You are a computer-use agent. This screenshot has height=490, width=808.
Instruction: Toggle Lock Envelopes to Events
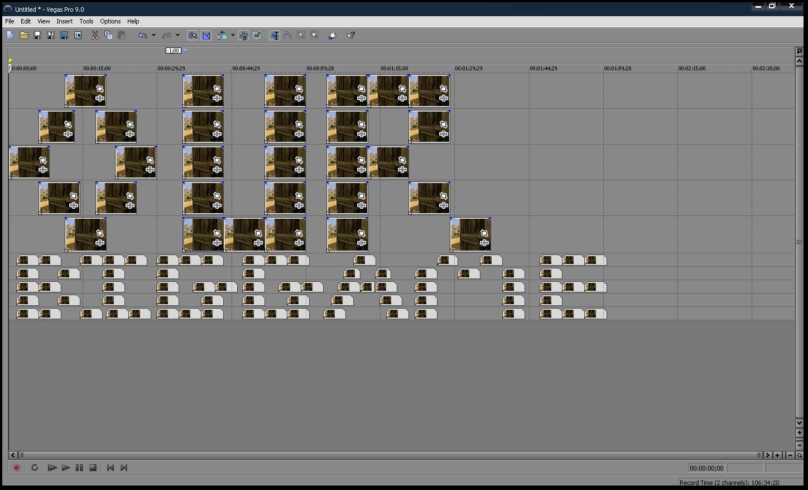point(244,35)
